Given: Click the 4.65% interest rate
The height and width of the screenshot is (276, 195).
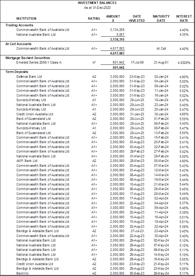Looking at the screenshot, I should pos(184,114).
